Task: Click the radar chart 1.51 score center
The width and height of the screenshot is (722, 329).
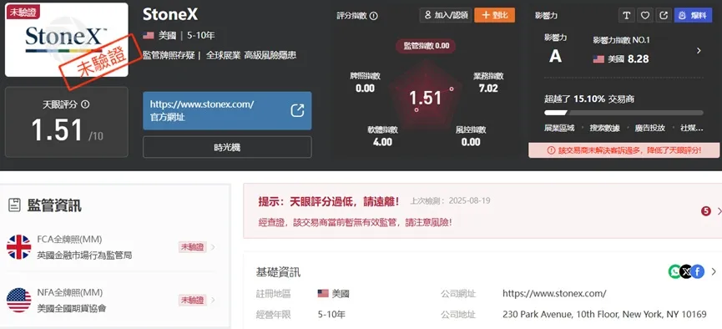Action: (426, 98)
